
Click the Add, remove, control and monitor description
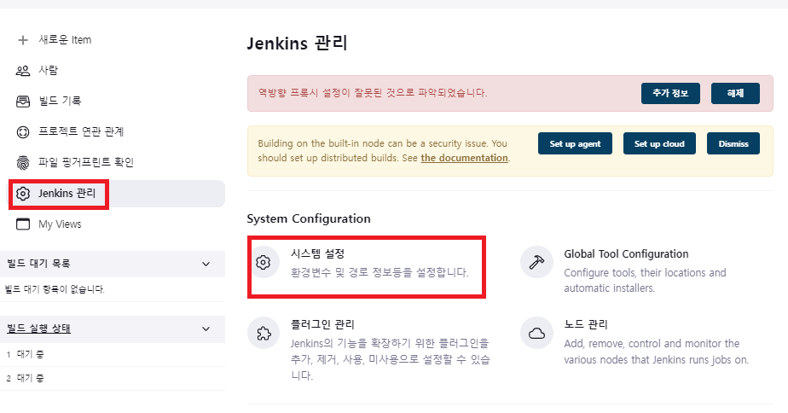(x=657, y=352)
